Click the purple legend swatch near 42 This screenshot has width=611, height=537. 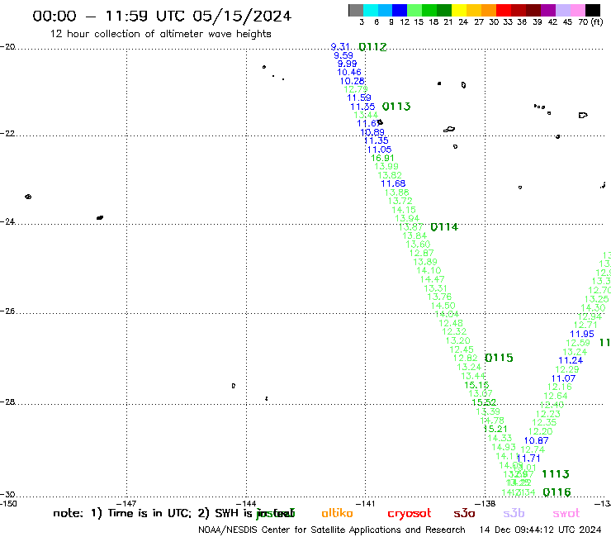pos(548,10)
